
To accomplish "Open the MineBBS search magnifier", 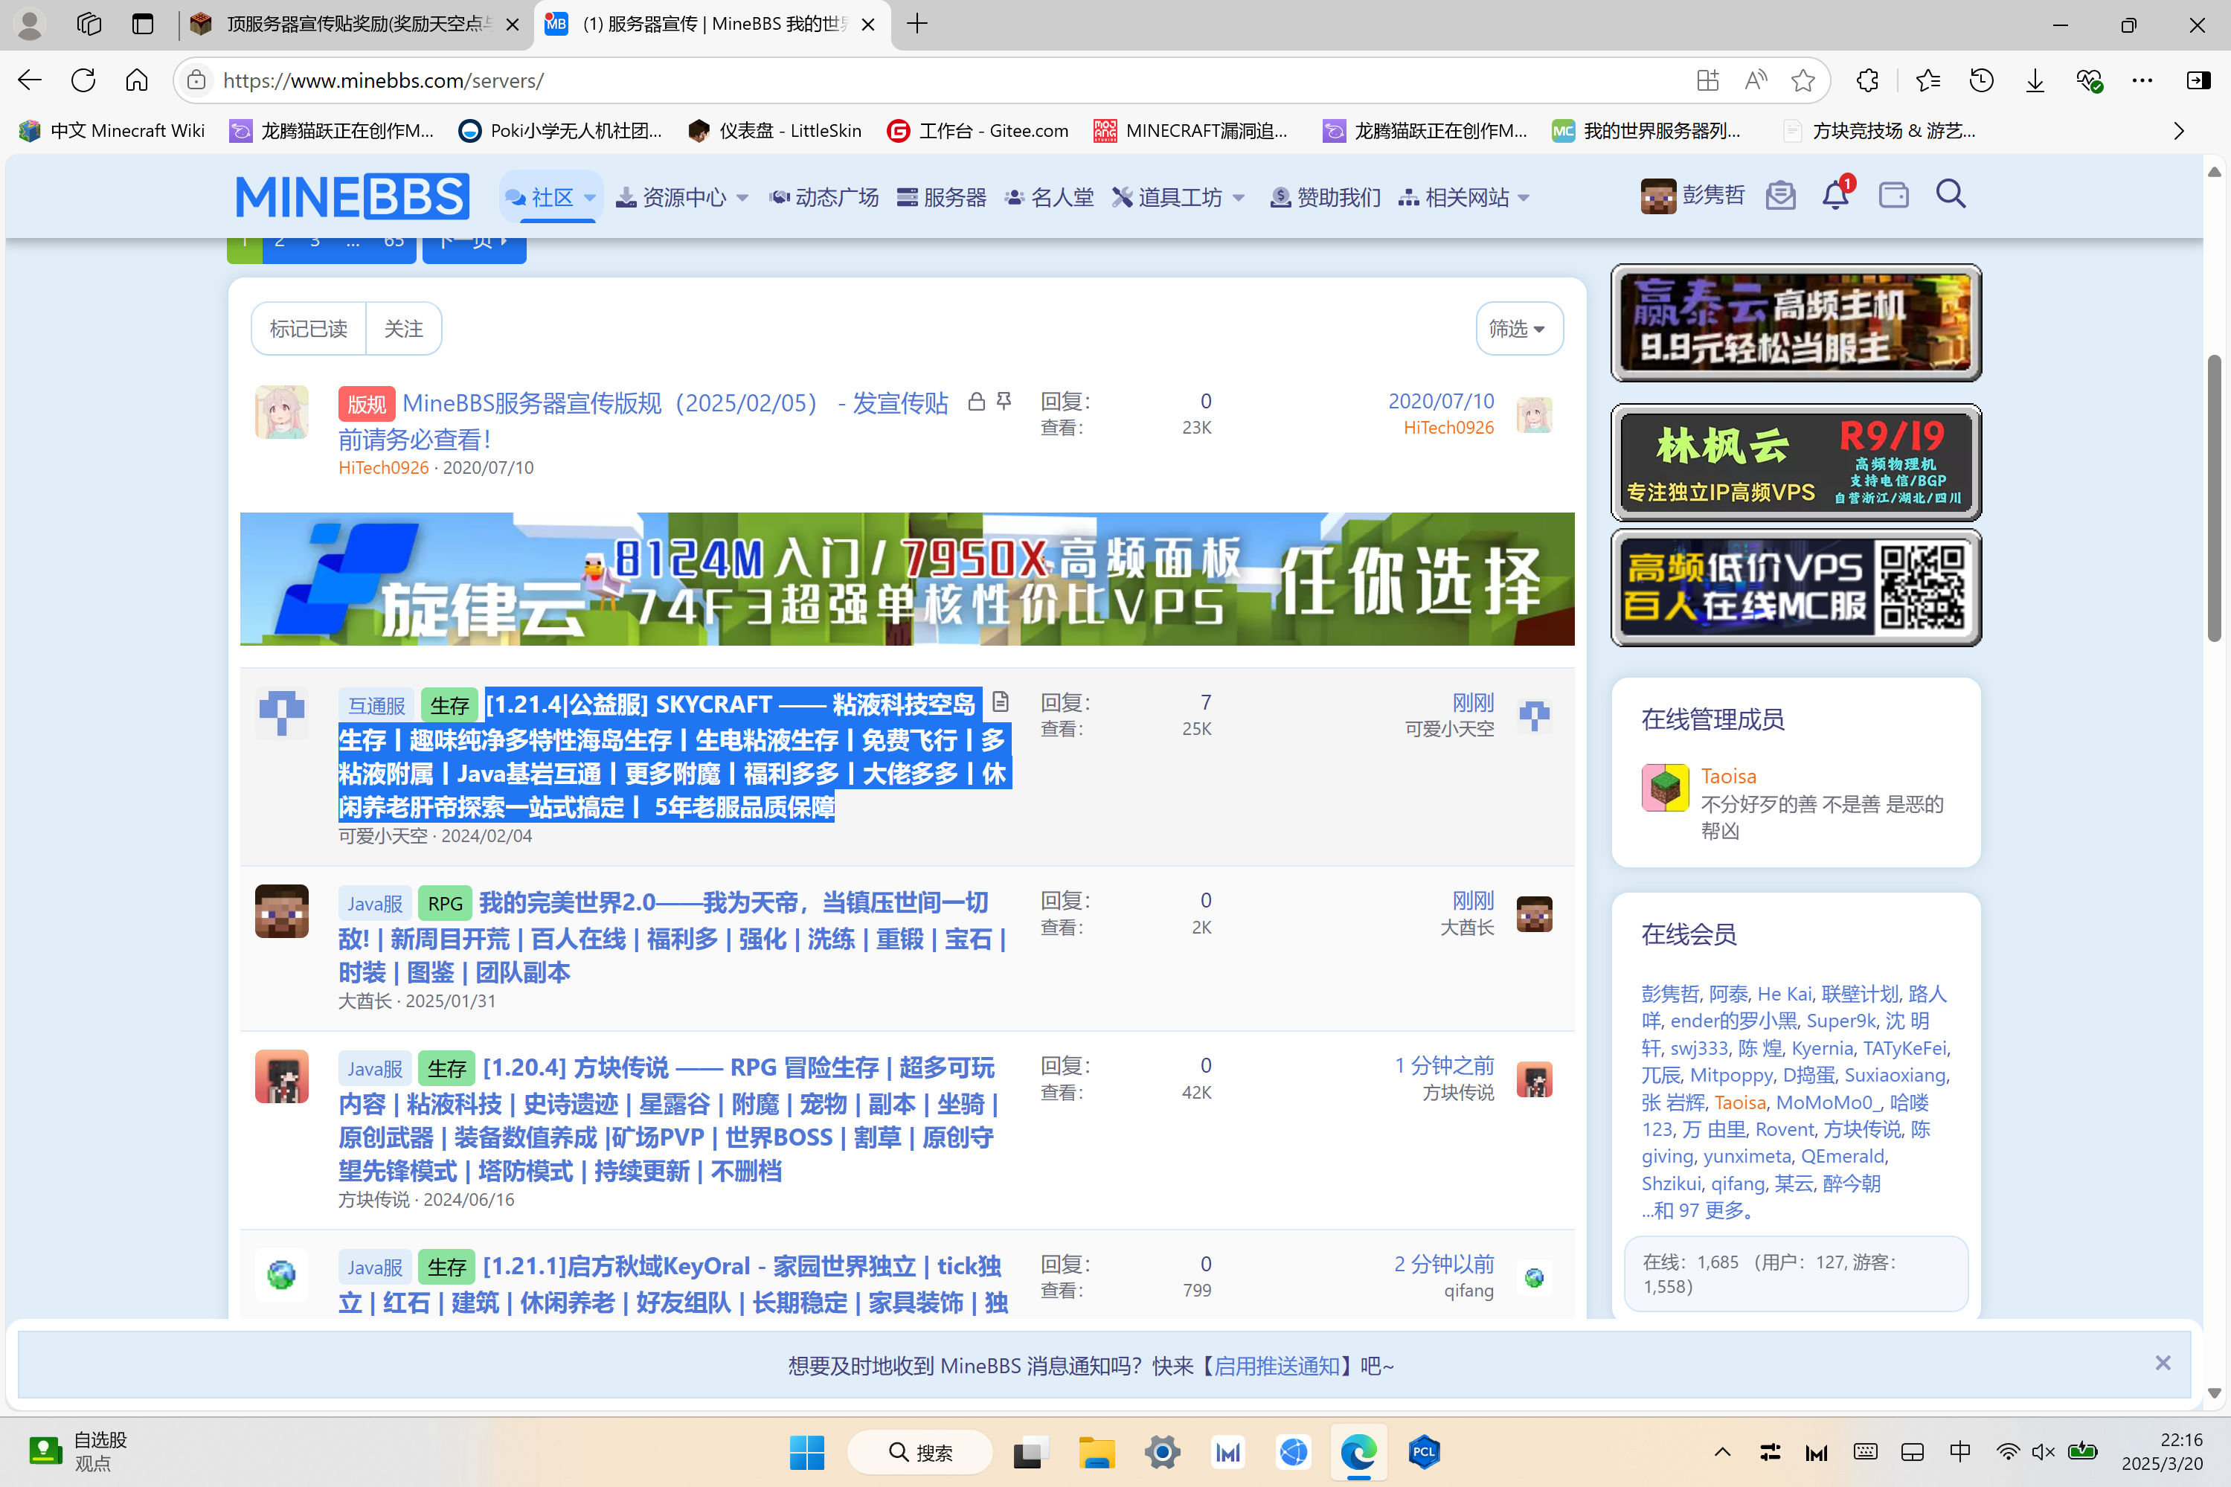I will tap(1951, 194).
